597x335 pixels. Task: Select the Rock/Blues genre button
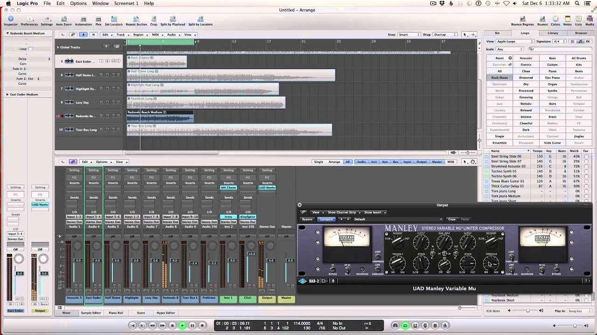pos(500,78)
